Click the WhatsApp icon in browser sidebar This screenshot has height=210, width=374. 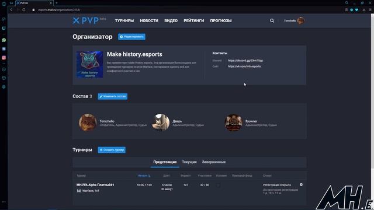(x=4, y=40)
